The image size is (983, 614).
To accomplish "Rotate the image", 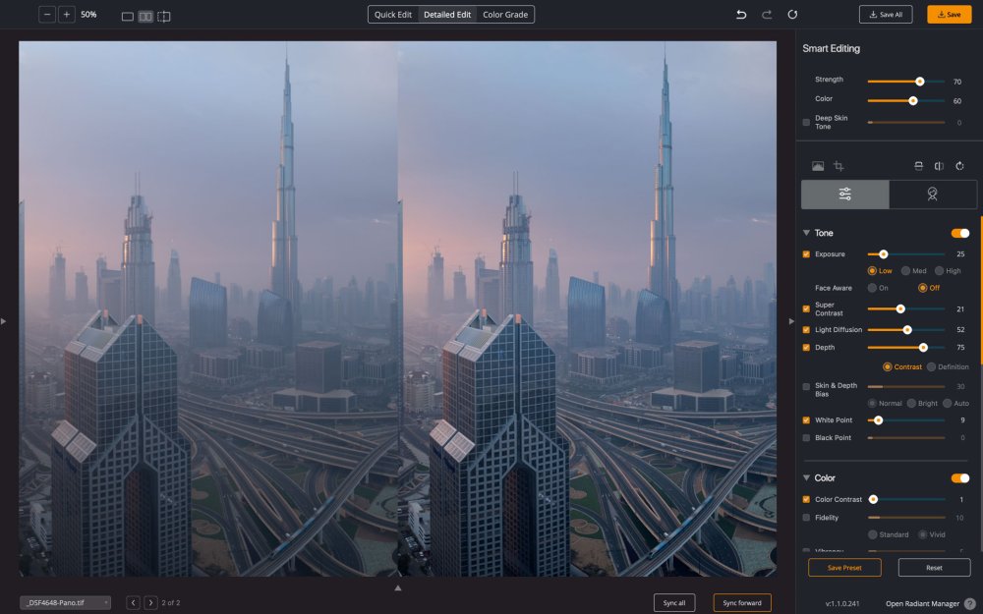I will coord(959,166).
